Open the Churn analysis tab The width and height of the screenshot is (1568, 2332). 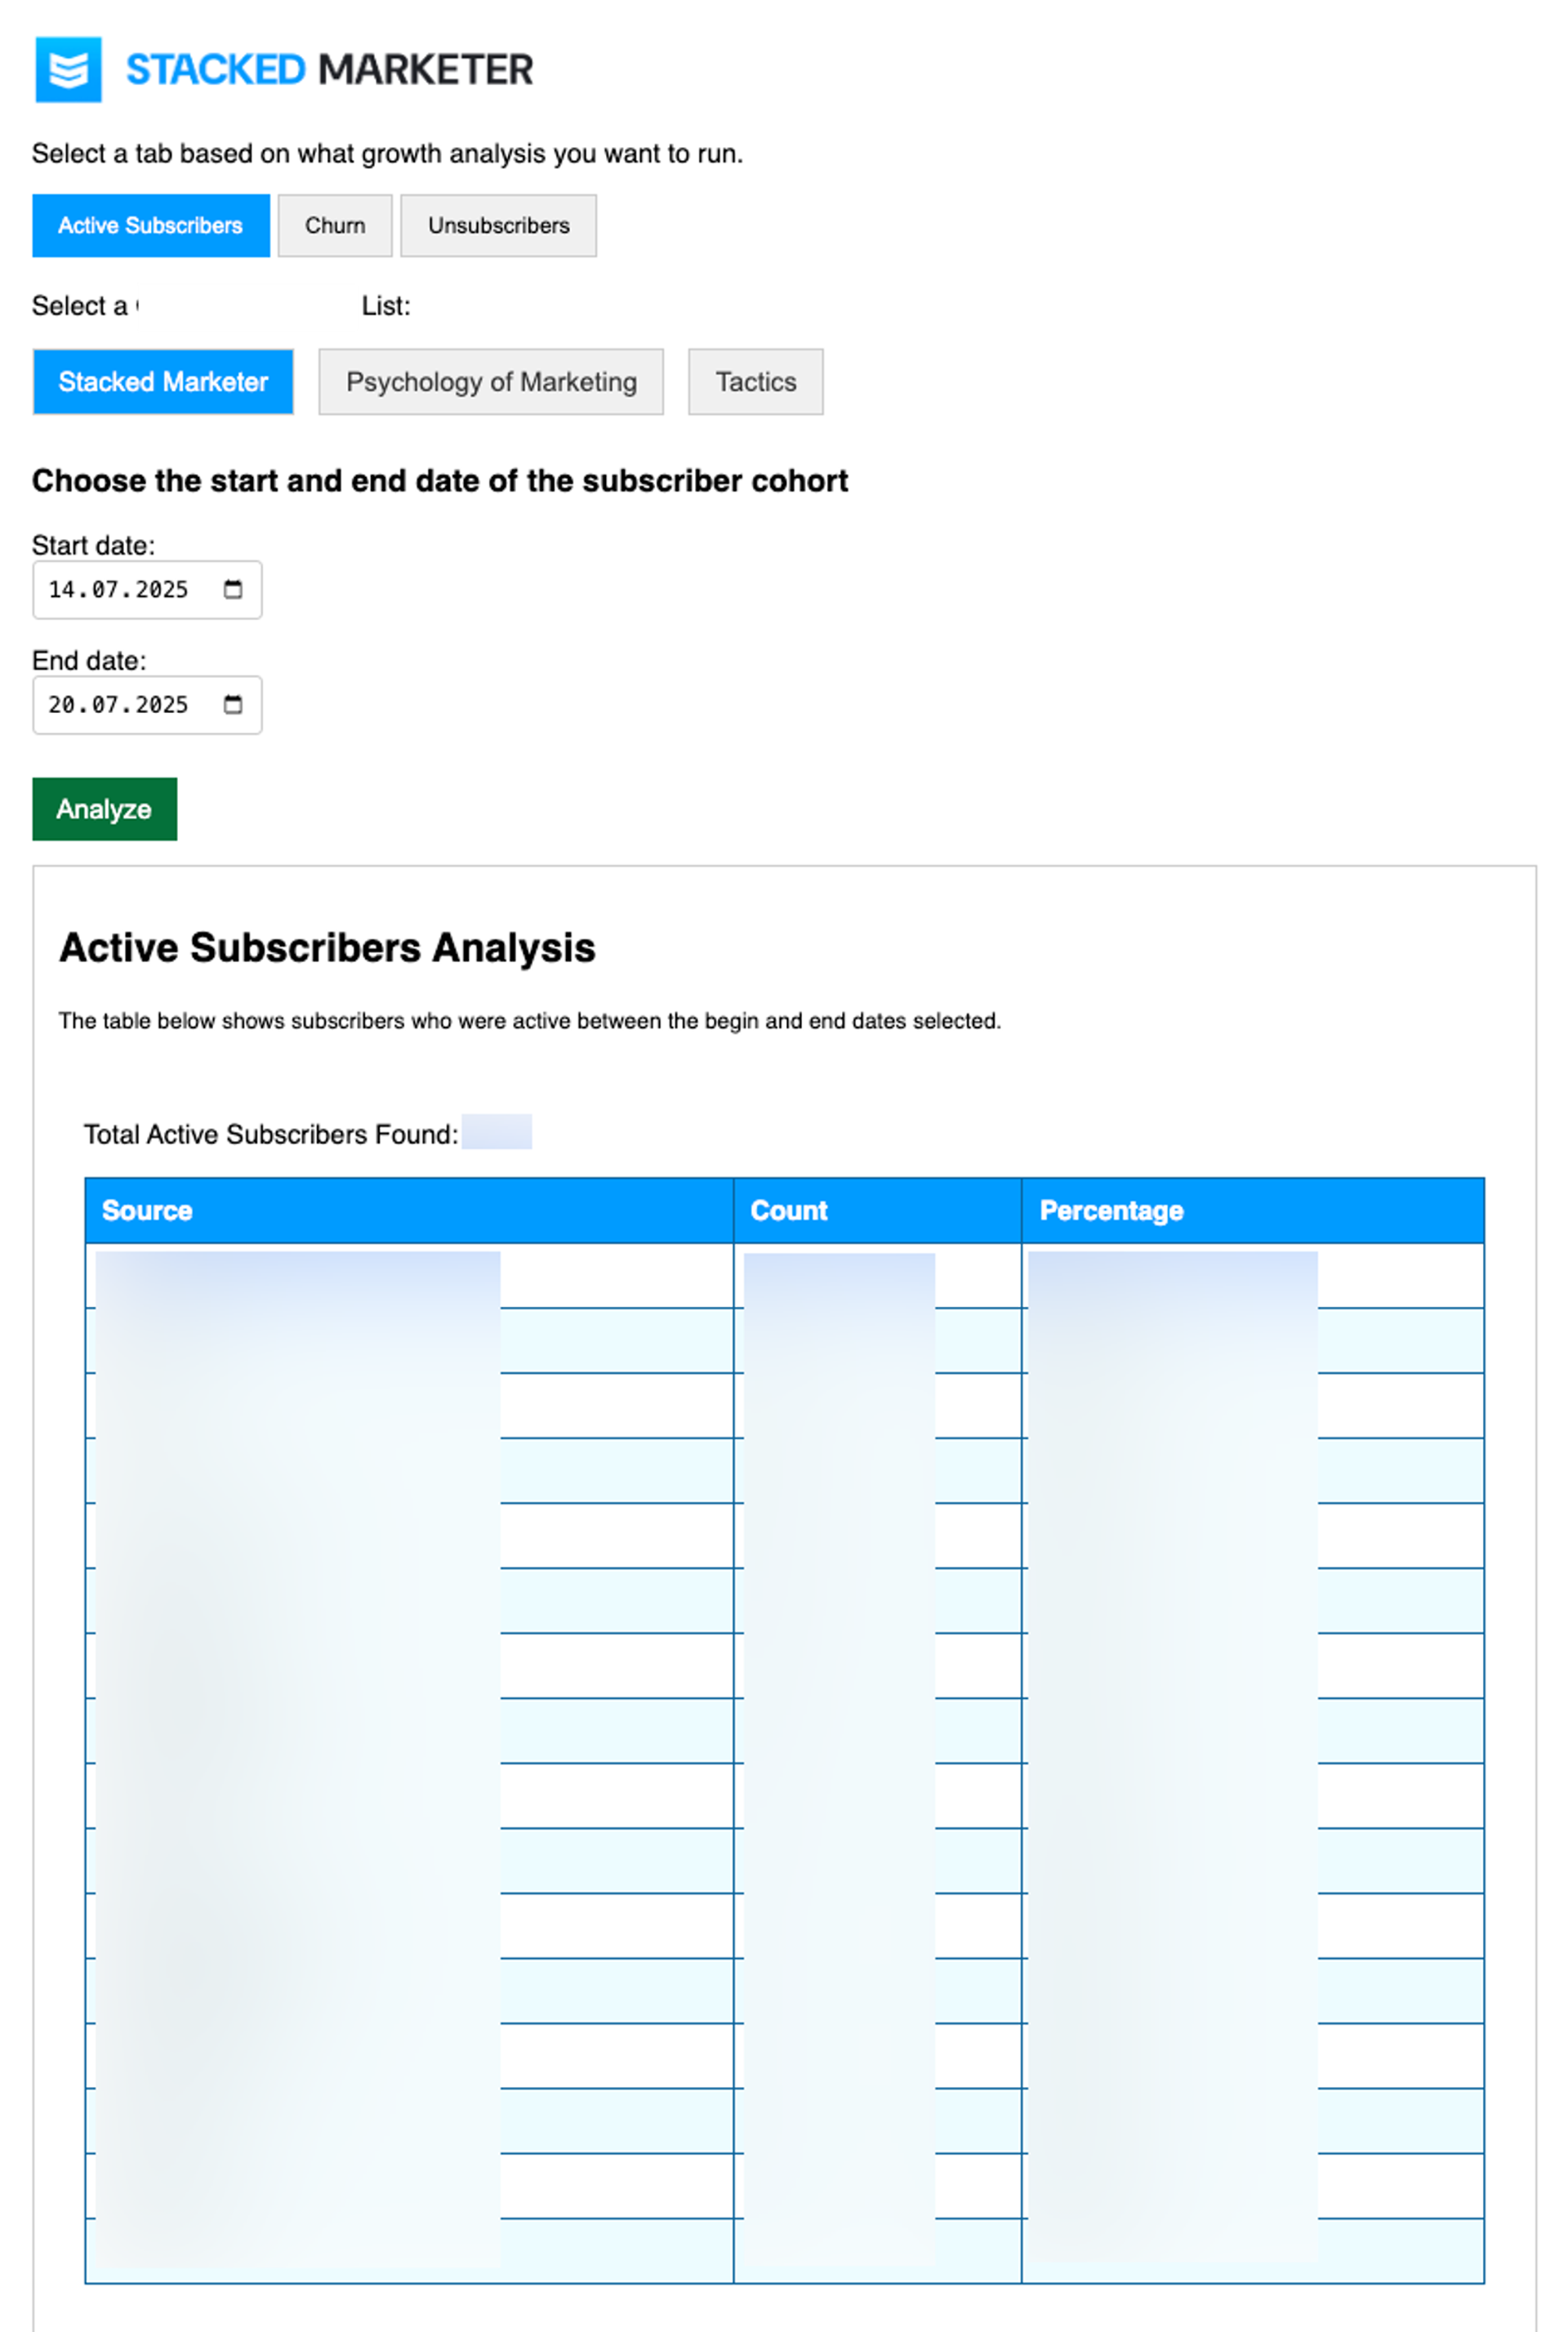334,226
